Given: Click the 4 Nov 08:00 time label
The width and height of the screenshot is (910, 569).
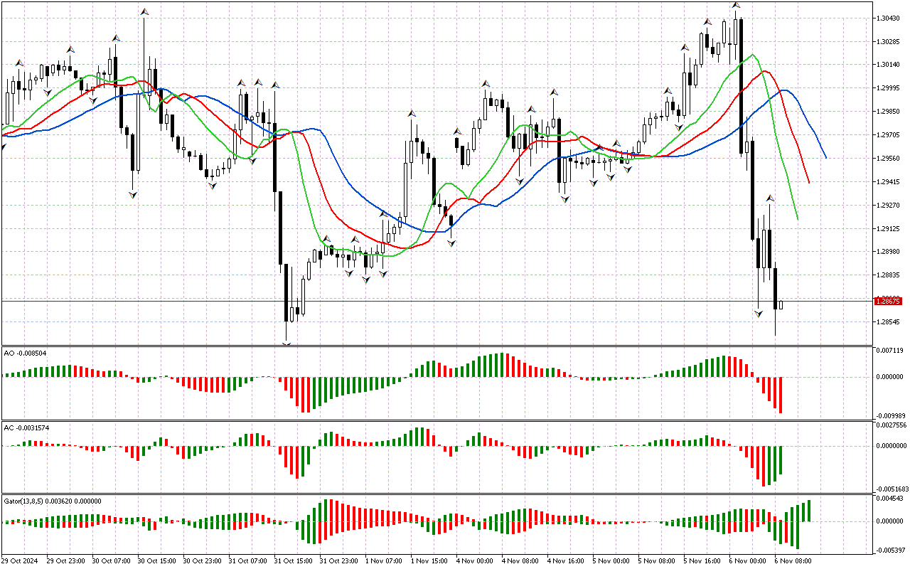Looking at the screenshot, I should coord(520,561).
